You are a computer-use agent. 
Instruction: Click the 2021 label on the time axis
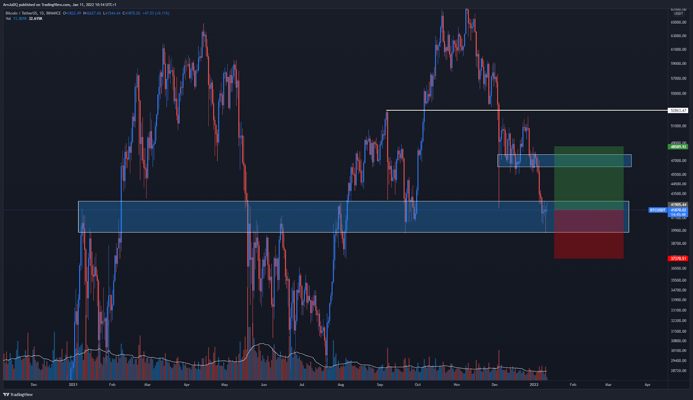(73, 384)
